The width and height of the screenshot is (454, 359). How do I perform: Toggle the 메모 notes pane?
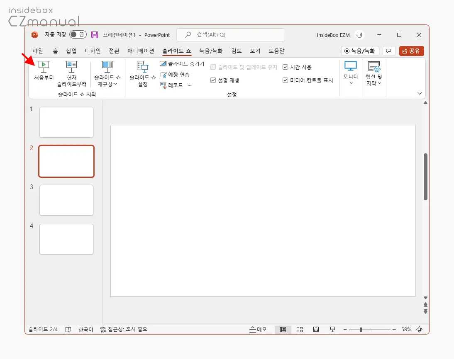coord(258,330)
